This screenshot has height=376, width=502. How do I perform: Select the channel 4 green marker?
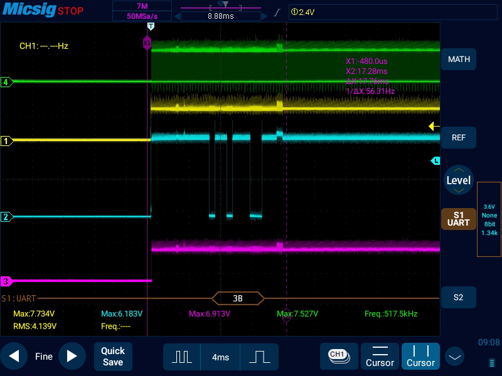point(6,82)
